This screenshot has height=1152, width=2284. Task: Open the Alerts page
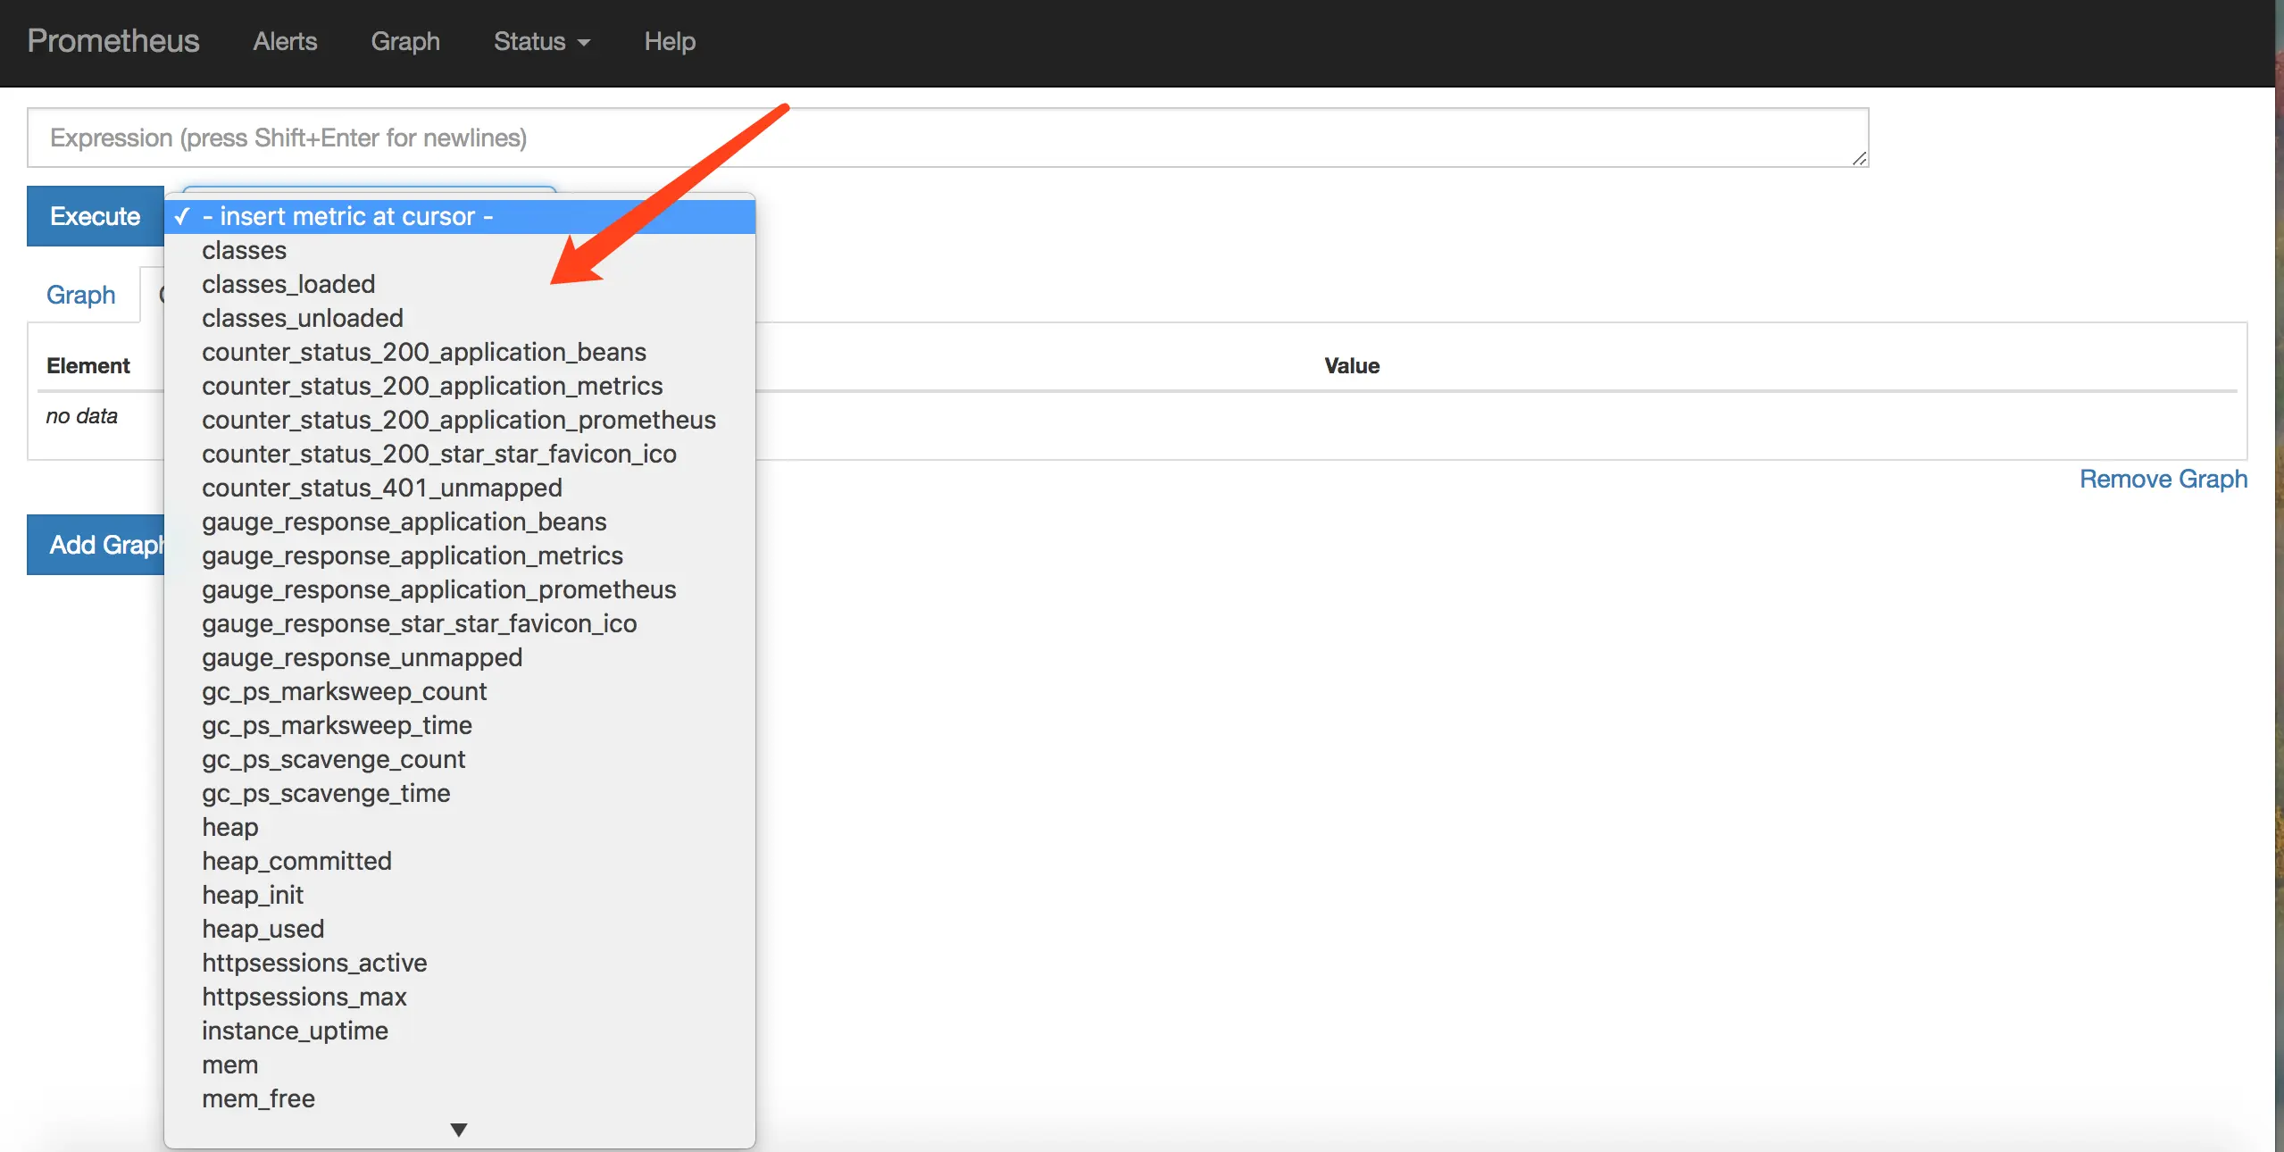coord(285,41)
